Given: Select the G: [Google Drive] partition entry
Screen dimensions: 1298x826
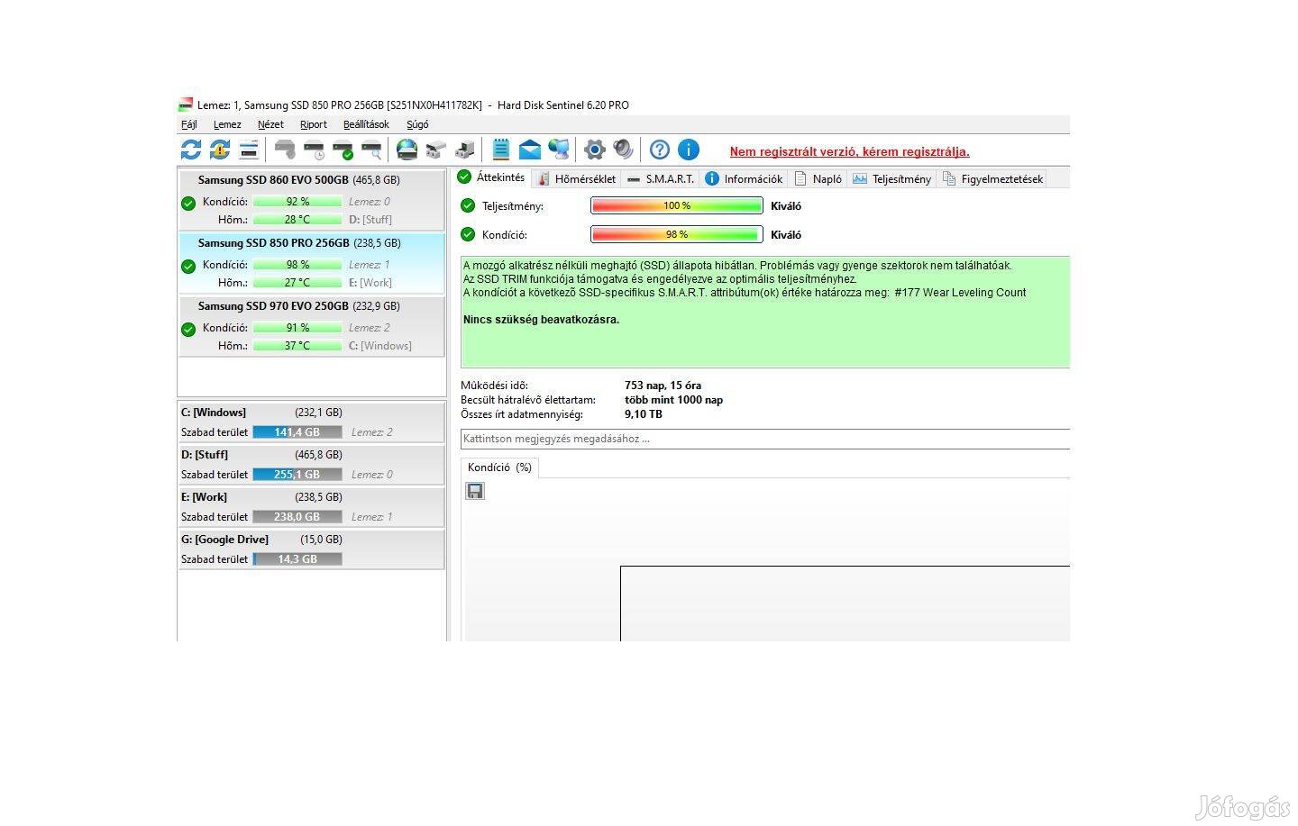Looking at the screenshot, I should [311, 549].
